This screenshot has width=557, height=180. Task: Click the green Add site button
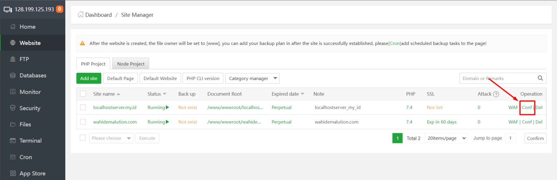[x=89, y=78]
